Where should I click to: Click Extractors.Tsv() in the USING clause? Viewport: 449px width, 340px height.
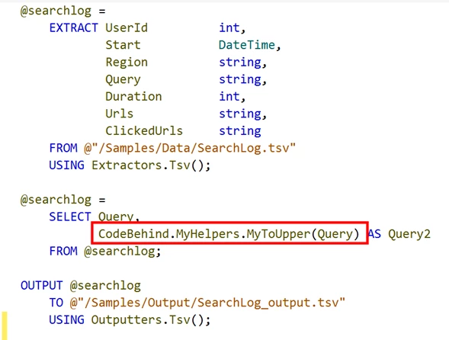pyautogui.click(x=150, y=165)
